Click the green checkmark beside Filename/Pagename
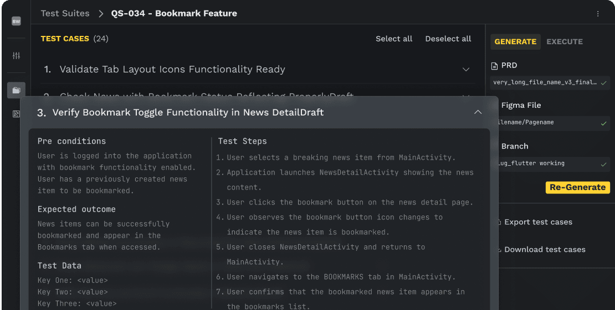Viewport: 615px width, 310px height. coord(603,123)
